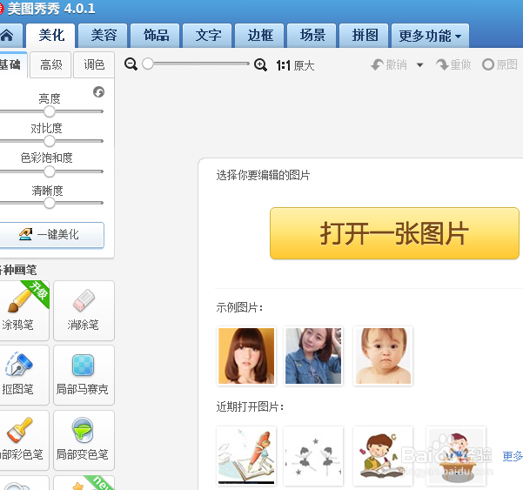The image size is (523, 490).
Task: Select the 抠图笔 cutout pen tool
Action: [x=24, y=375]
